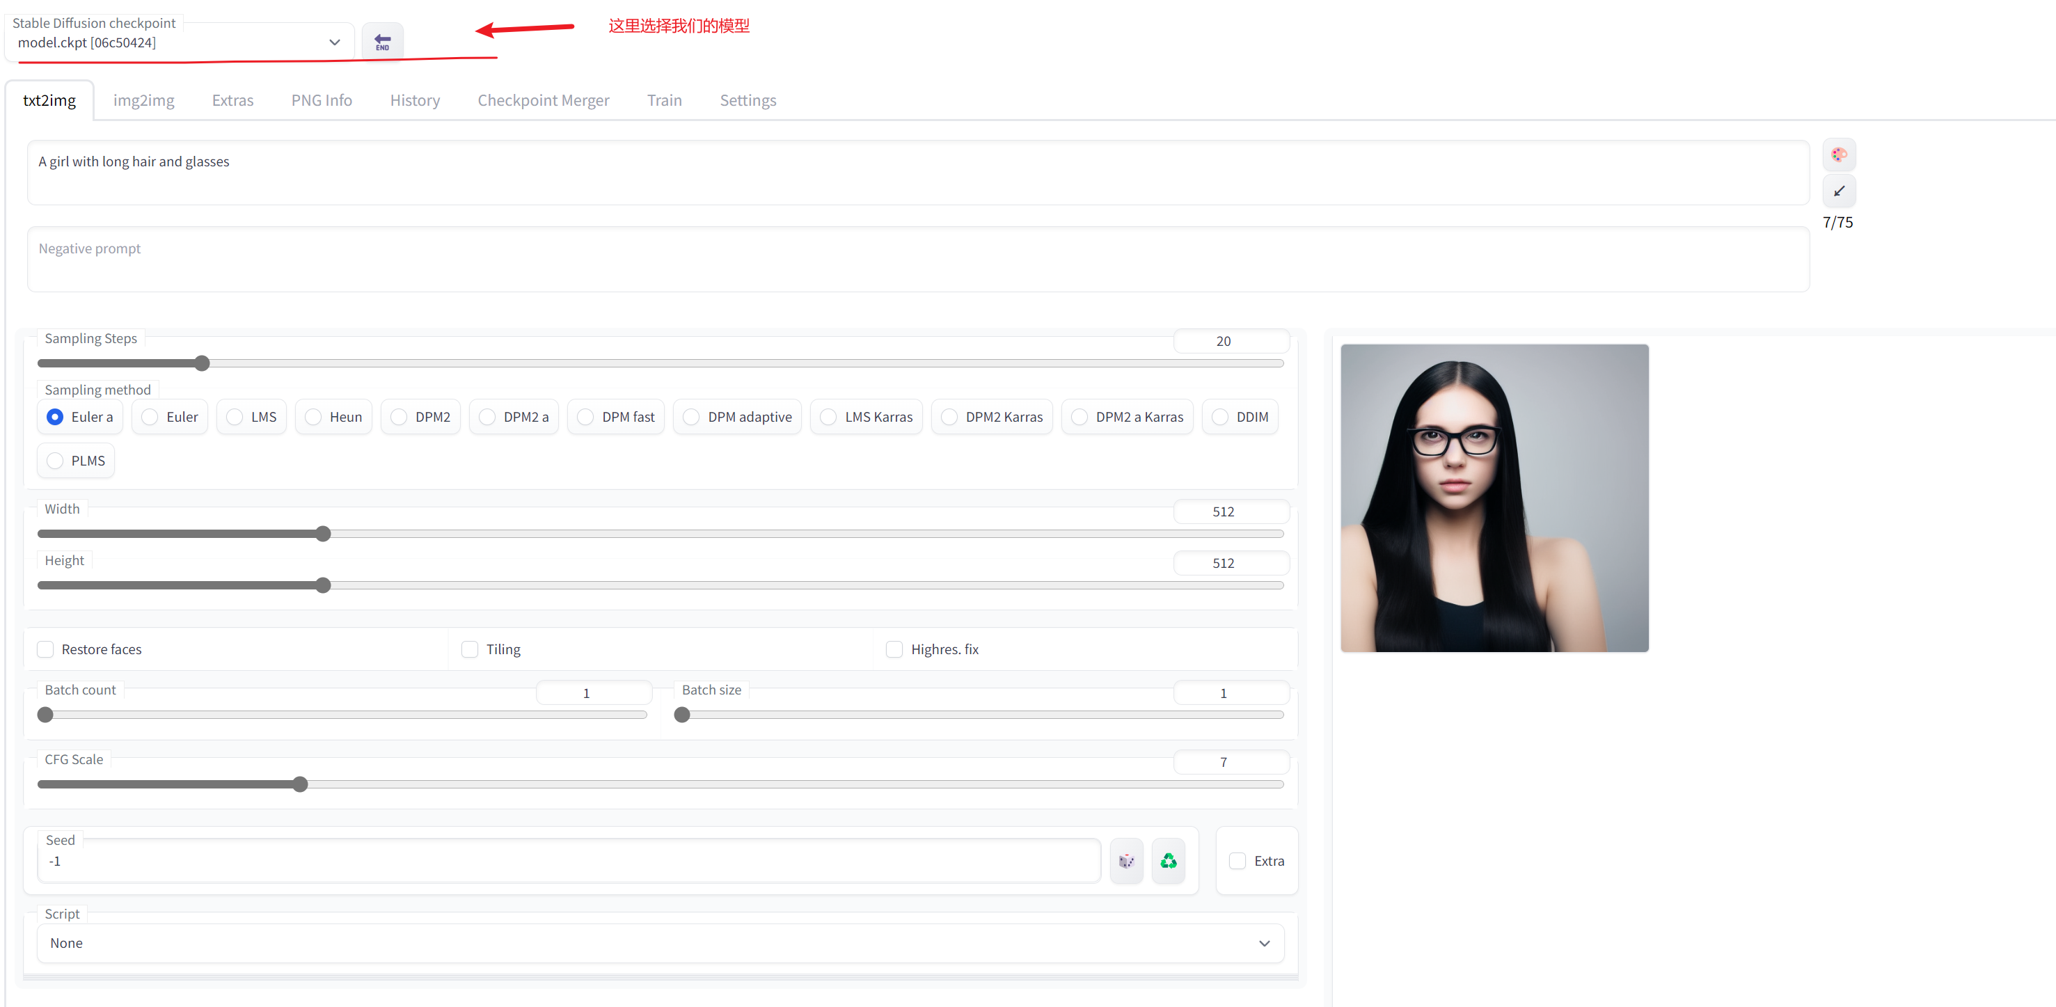Switch to the img2img tab

click(143, 100)
